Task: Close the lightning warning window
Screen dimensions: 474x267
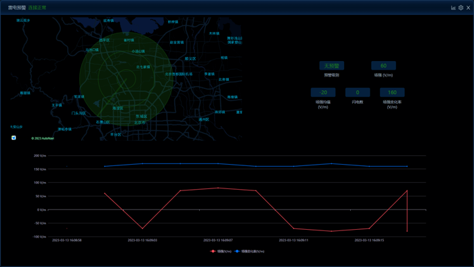Action: pos(469,8)
